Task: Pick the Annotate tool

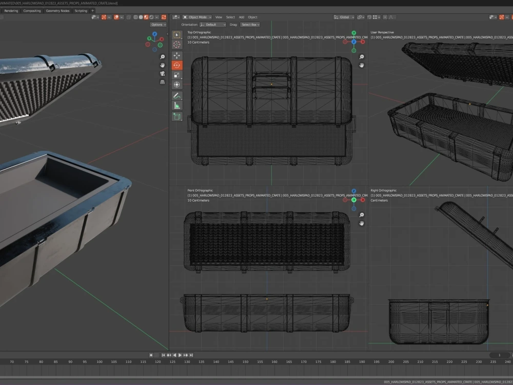Action: tap(177, 95)
